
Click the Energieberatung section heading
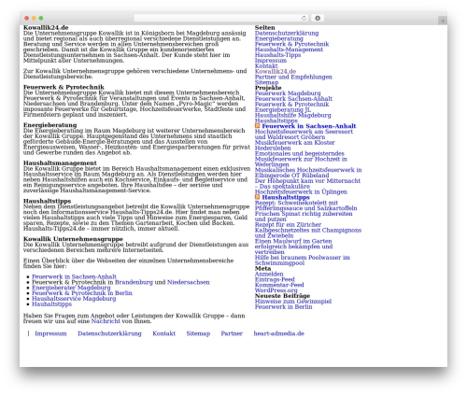click(x=50, y=125)
